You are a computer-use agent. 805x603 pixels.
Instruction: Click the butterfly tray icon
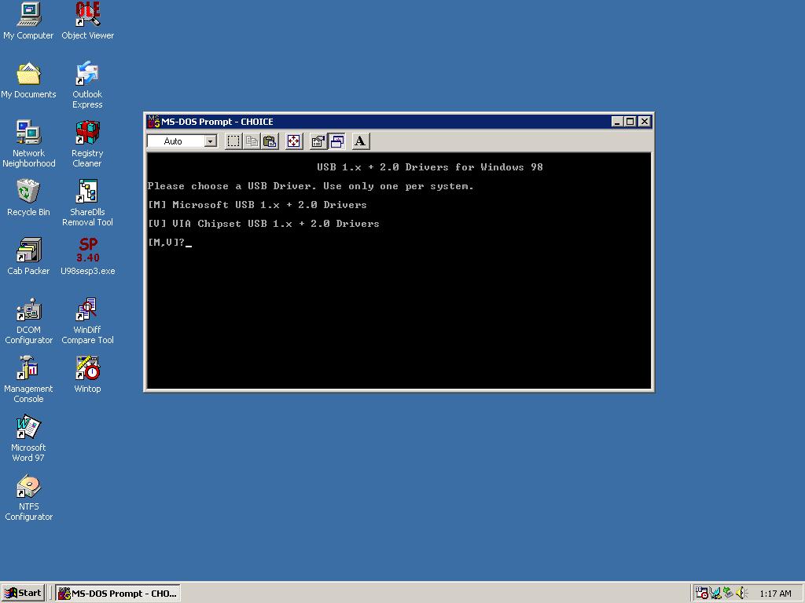pyautogui.click(x=715, y=594)
